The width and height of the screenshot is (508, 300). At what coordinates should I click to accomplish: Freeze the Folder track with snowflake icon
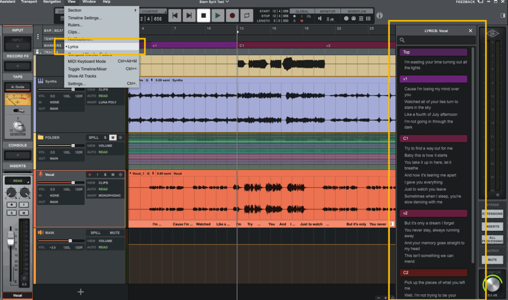click(121, 138)
